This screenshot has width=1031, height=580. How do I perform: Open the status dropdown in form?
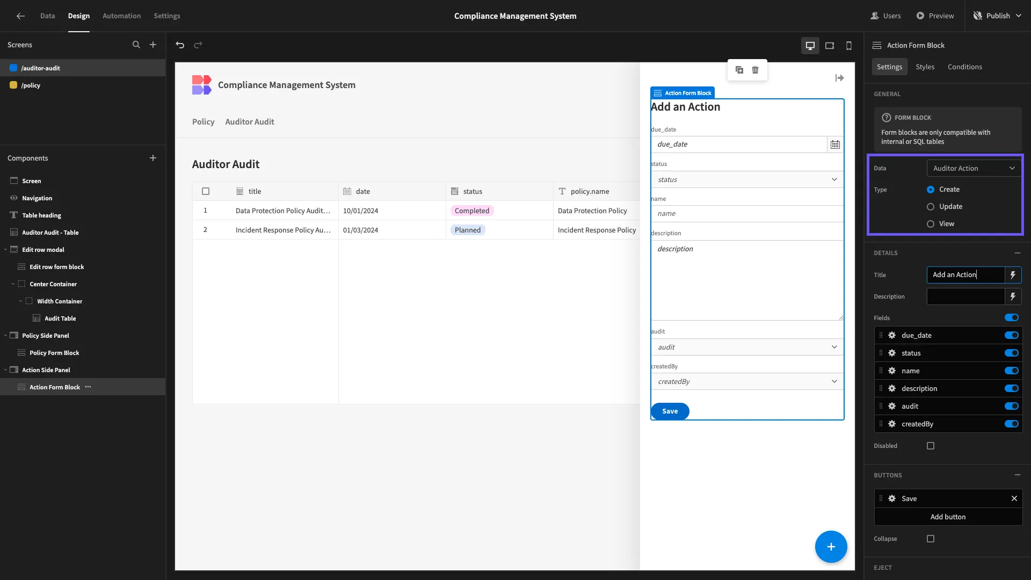coord(747,179)
